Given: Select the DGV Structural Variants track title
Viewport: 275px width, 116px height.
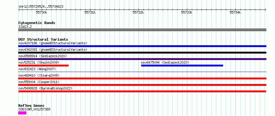Looking at the screenshot, I should pyautogui.click(x=43, y=39).
